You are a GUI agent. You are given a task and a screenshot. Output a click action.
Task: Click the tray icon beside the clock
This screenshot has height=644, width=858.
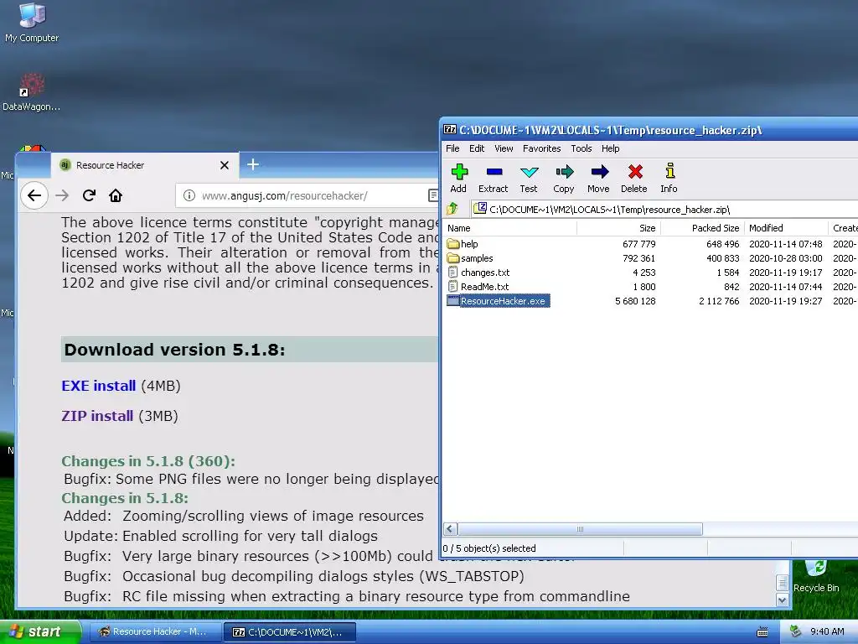(796, 631)
